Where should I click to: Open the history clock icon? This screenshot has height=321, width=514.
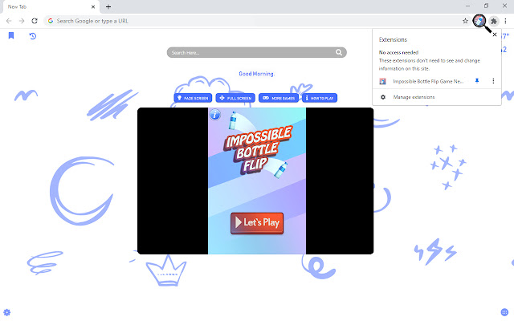(32, 36)
